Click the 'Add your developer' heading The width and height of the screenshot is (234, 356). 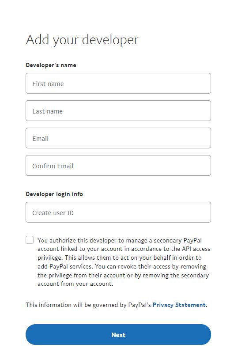[x=82, y=40]
